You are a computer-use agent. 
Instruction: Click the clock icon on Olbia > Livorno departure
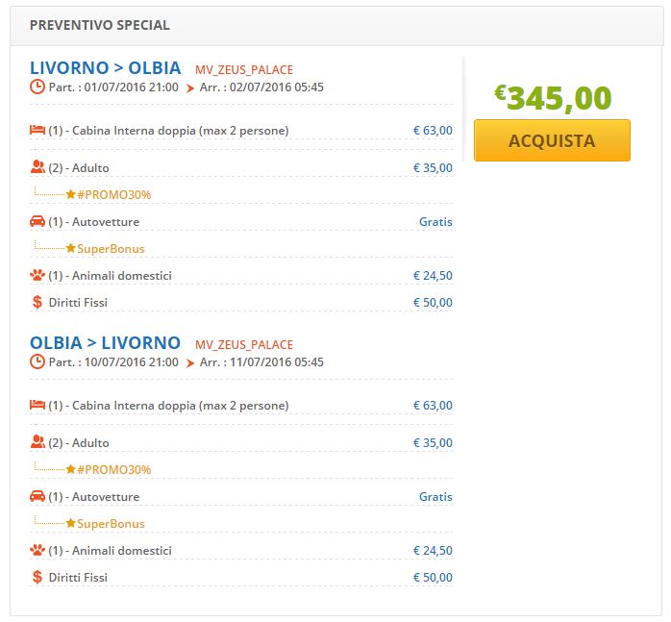pyautogui.click(x=37, y=361)
